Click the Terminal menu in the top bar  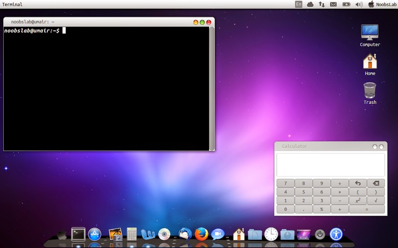[12, 4]
